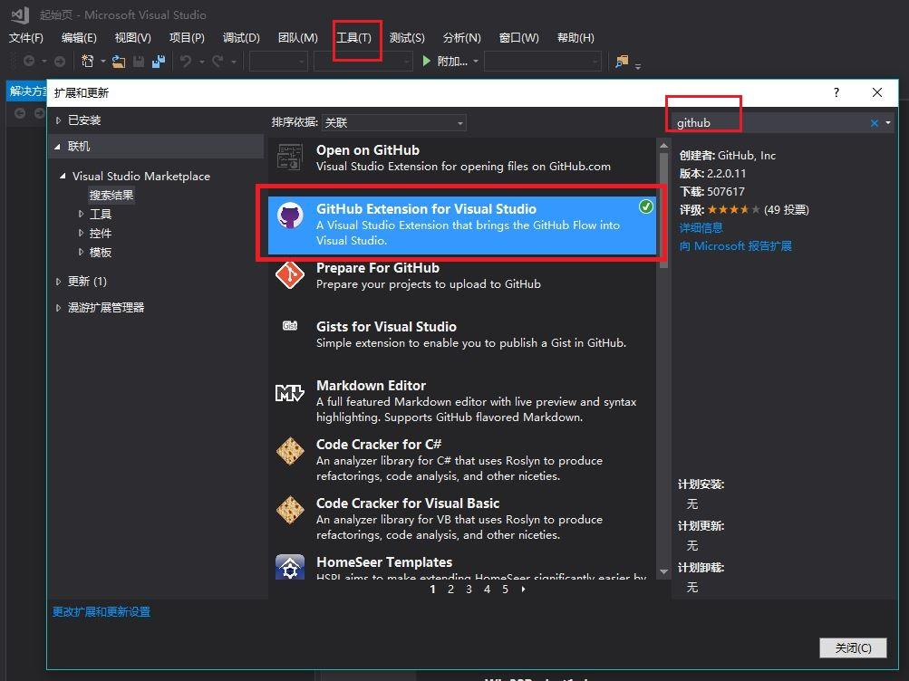Go to results page 3
Viewport: 909px width, 681px height.
click(469, 589)
